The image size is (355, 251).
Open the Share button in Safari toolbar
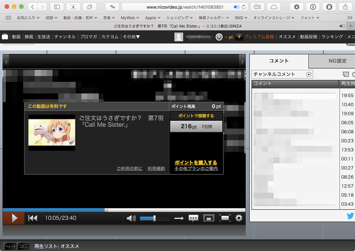coord(345,7)
